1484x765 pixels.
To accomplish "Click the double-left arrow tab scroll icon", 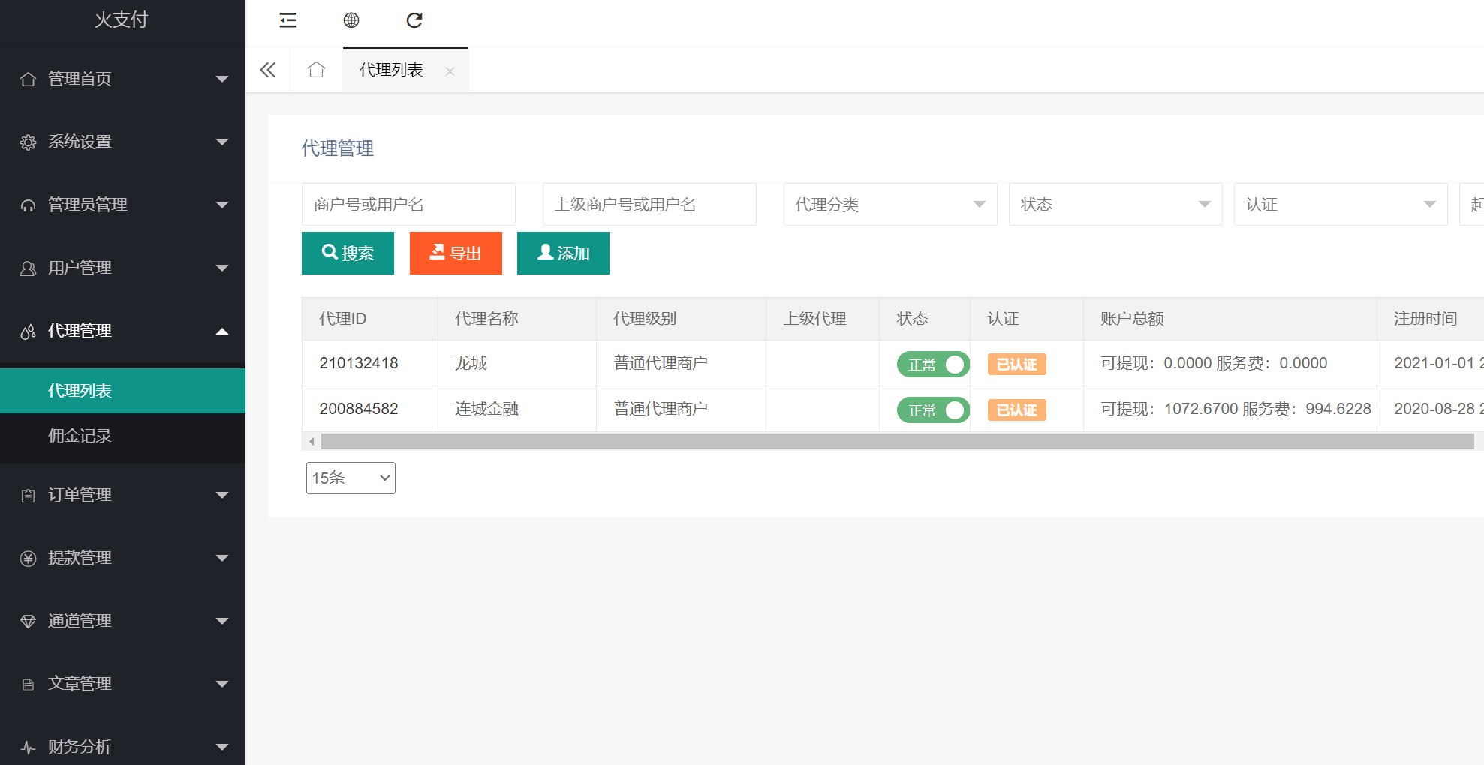I will click(268, 70).
